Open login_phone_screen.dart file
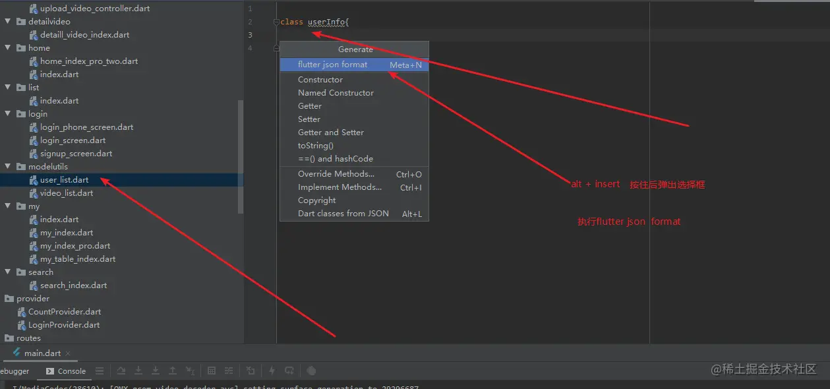This screenshot has height=389, width=830. coord(86,127)
